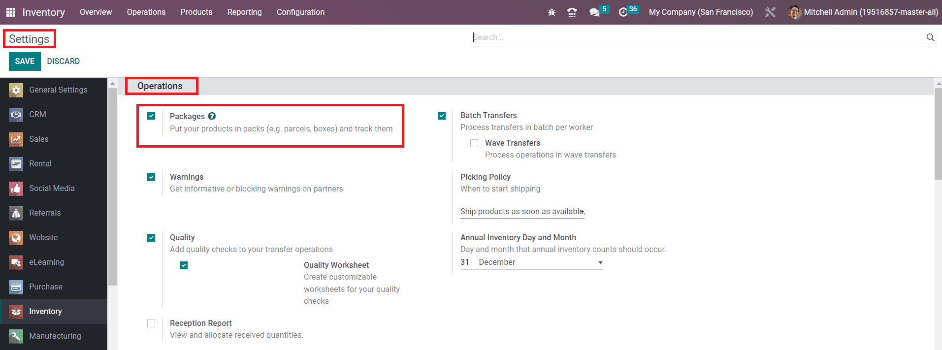The width and height of the screenshot is (942, 350).
Task: Click the Referrals app icon
Action: [16, 213]
